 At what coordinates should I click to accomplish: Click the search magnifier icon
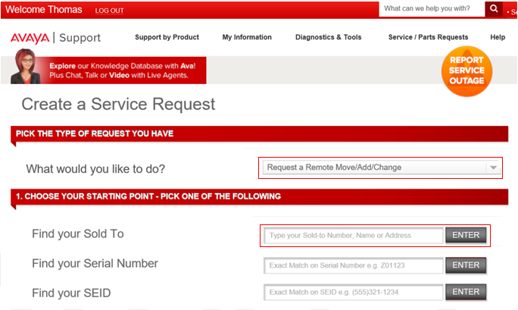tap(494, 8)
